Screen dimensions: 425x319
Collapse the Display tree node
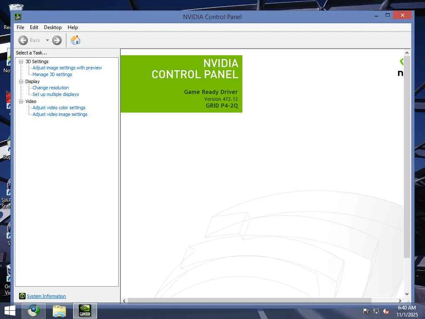tap(21, 81)
